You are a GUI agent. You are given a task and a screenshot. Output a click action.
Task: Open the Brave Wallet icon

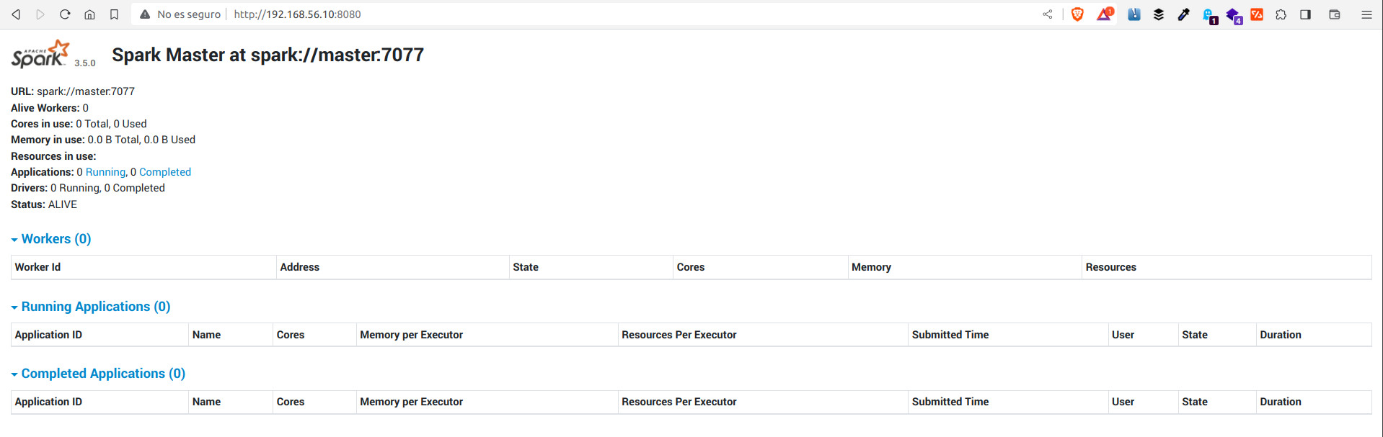click(x=1335, y=14)
